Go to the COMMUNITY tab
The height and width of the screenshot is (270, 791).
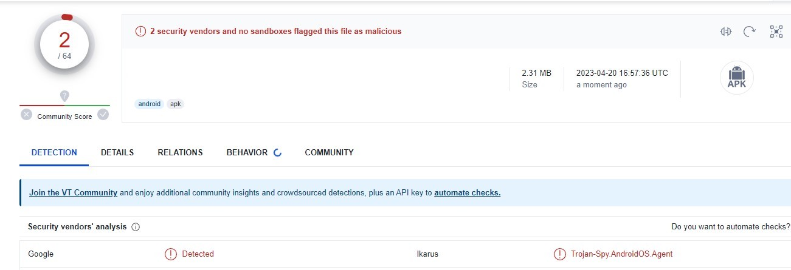point(329,152)
